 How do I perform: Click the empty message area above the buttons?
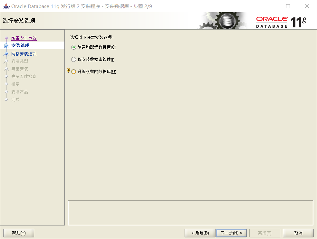coord(190,213)
